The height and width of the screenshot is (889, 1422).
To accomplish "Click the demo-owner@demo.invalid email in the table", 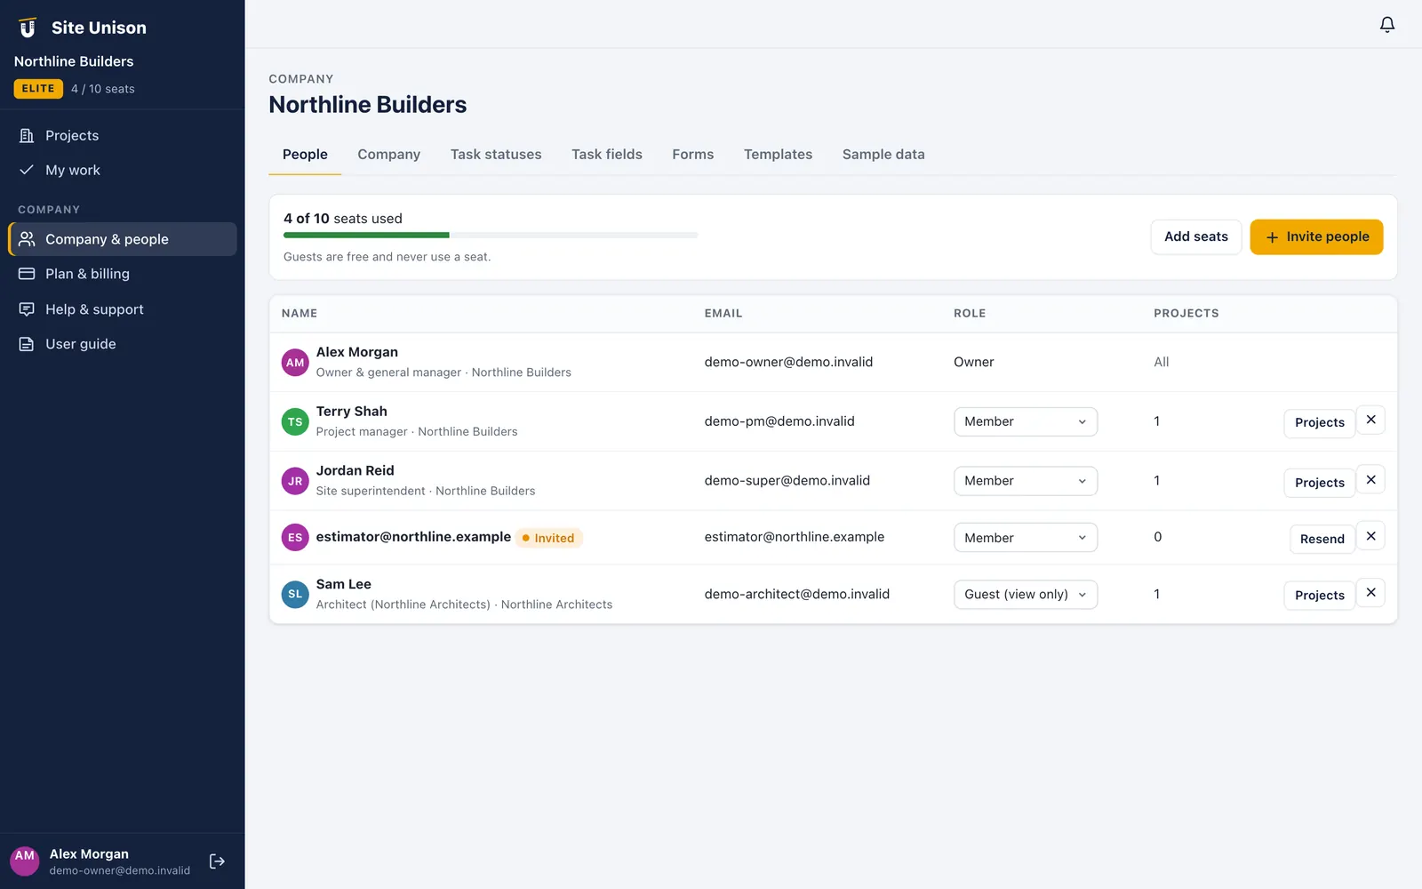I will 788,362.
